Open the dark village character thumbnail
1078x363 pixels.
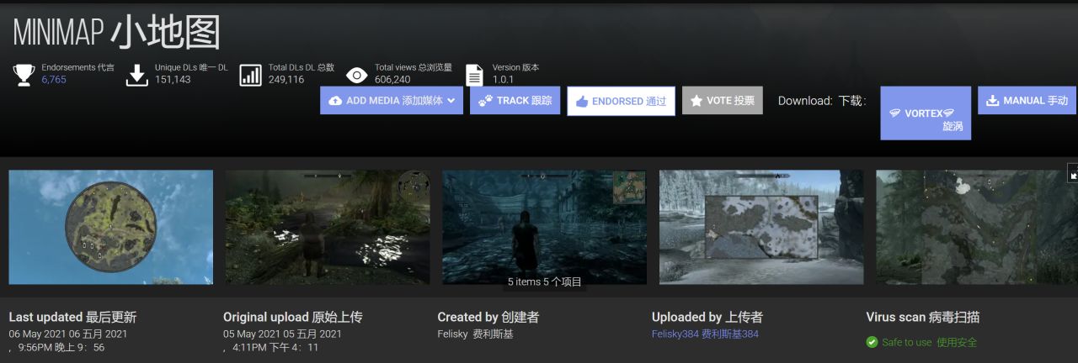point(544,227)
